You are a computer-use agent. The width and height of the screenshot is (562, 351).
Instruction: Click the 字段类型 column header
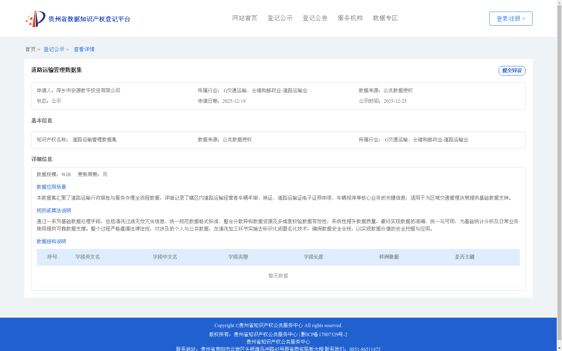coord(238,257)
